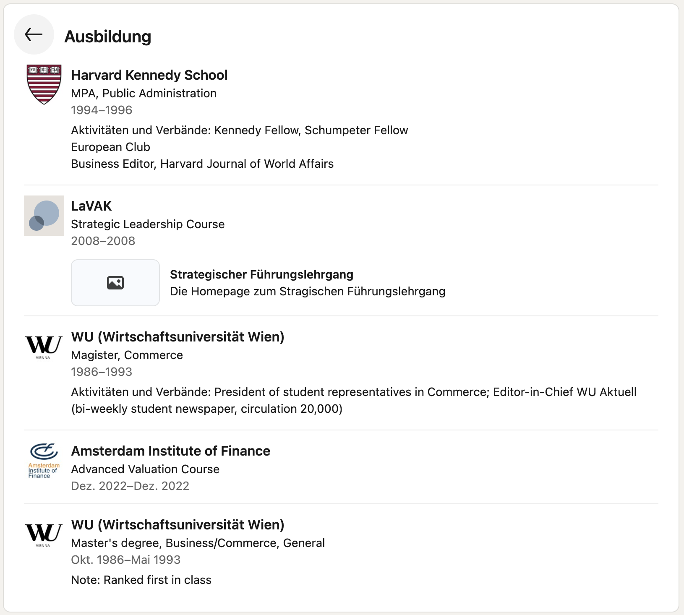
Task: Go back using the arrow button
Action: pyautogui.click(x=34, y=34)
